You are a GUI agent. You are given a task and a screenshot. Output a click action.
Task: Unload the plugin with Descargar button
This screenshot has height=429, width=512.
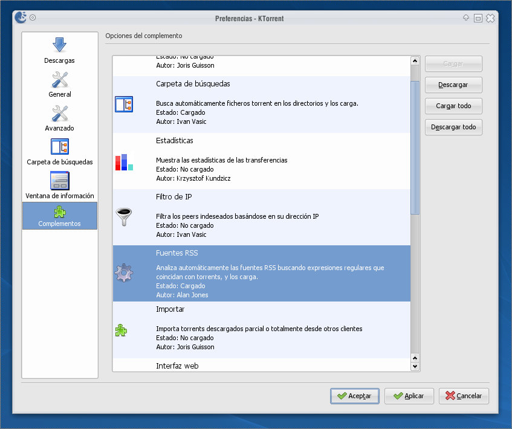[x=453, y=85]
